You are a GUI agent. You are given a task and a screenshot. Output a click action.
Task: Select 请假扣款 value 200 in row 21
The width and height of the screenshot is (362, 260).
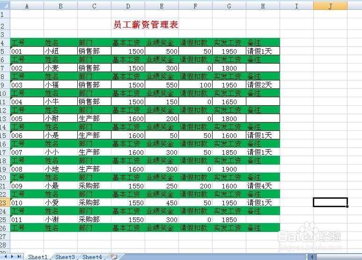196,186
